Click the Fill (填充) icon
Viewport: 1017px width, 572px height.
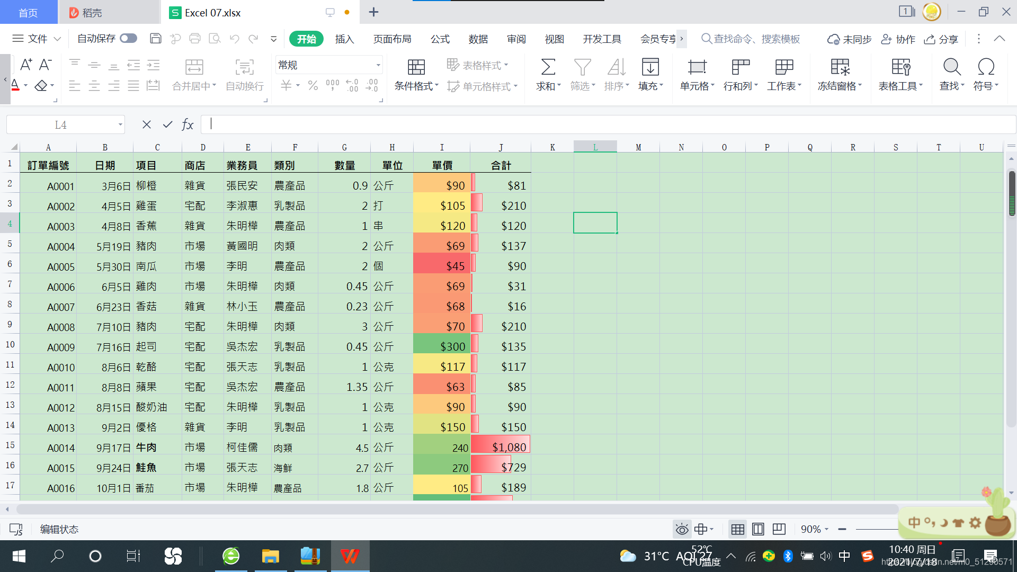(650, 67)
